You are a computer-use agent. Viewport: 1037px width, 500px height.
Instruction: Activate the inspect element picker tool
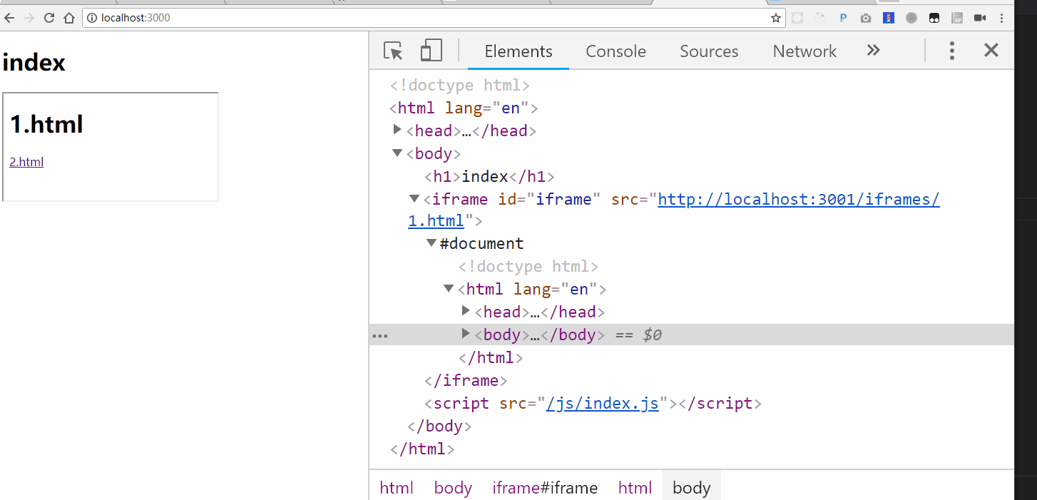[392, 51]
